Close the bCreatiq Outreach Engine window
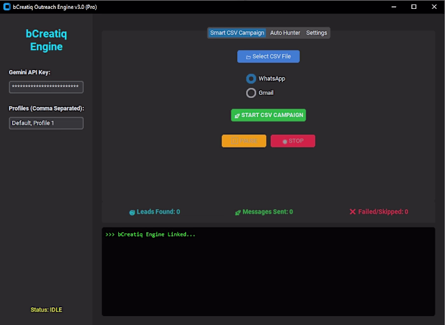 tap(434, 7)
